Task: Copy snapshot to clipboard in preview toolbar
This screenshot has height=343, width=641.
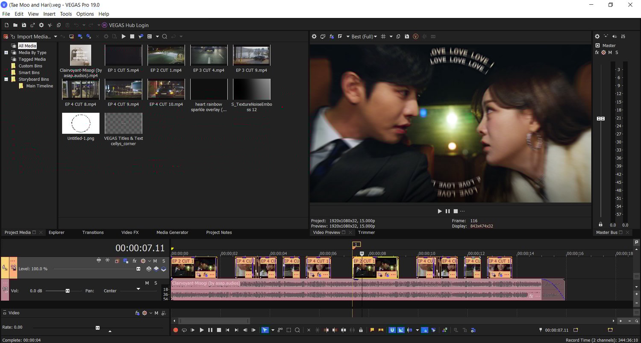Action: [x=398, y=37]
